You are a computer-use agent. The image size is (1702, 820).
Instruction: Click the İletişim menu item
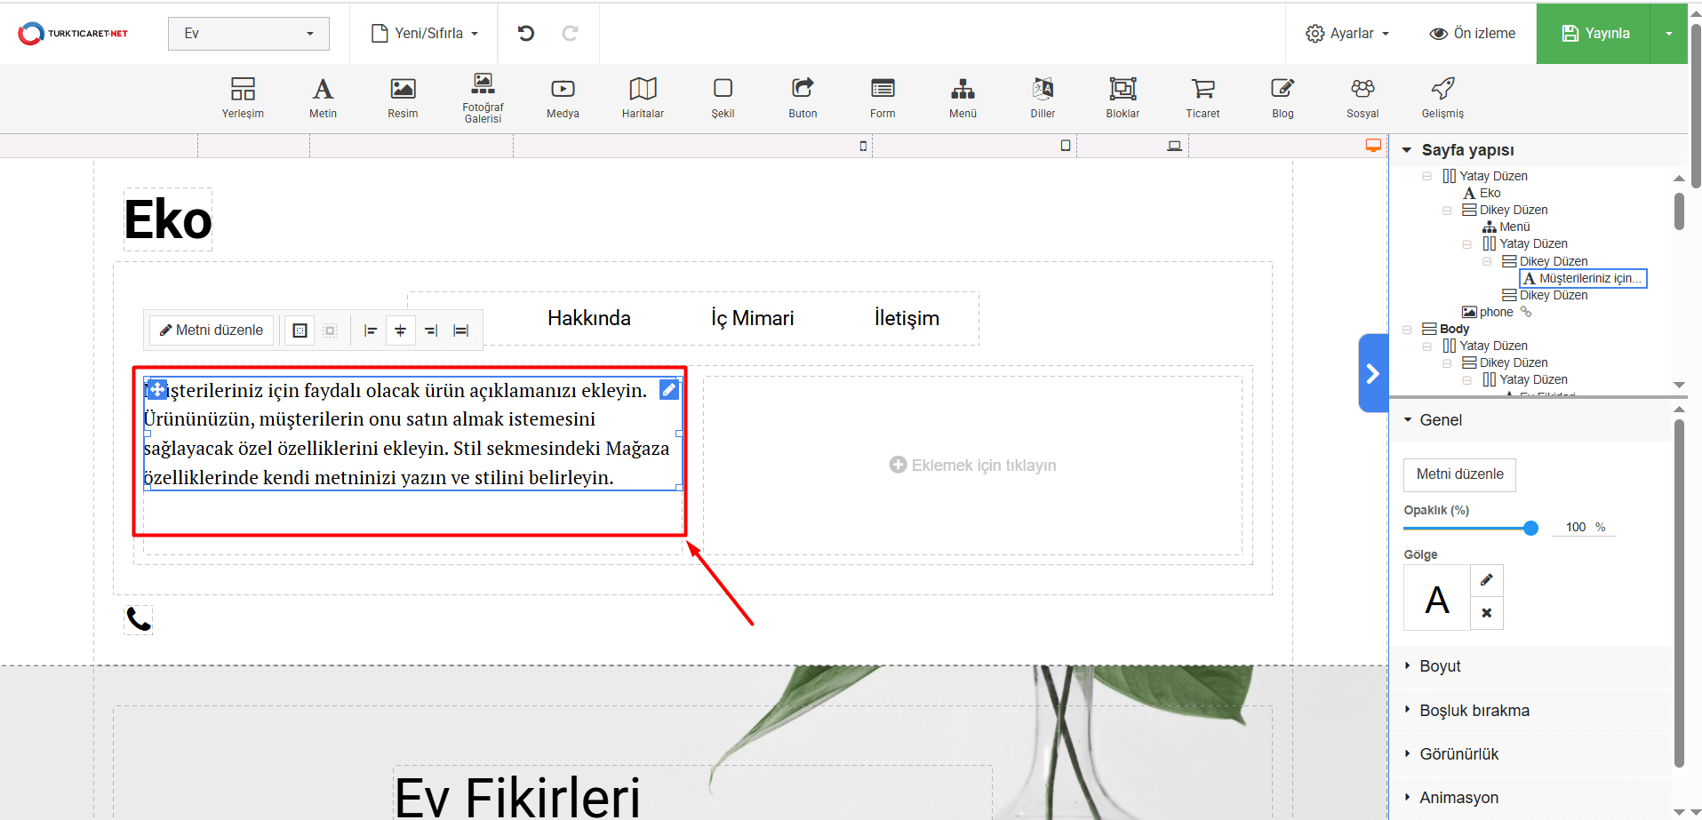pyautogui.click(x=906, y=318)
